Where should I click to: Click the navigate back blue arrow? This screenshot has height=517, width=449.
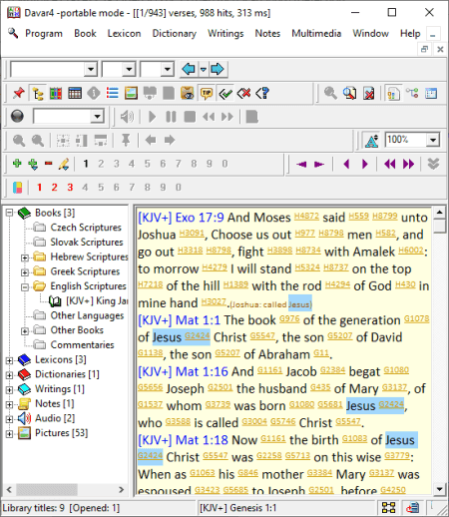point(189,69)
